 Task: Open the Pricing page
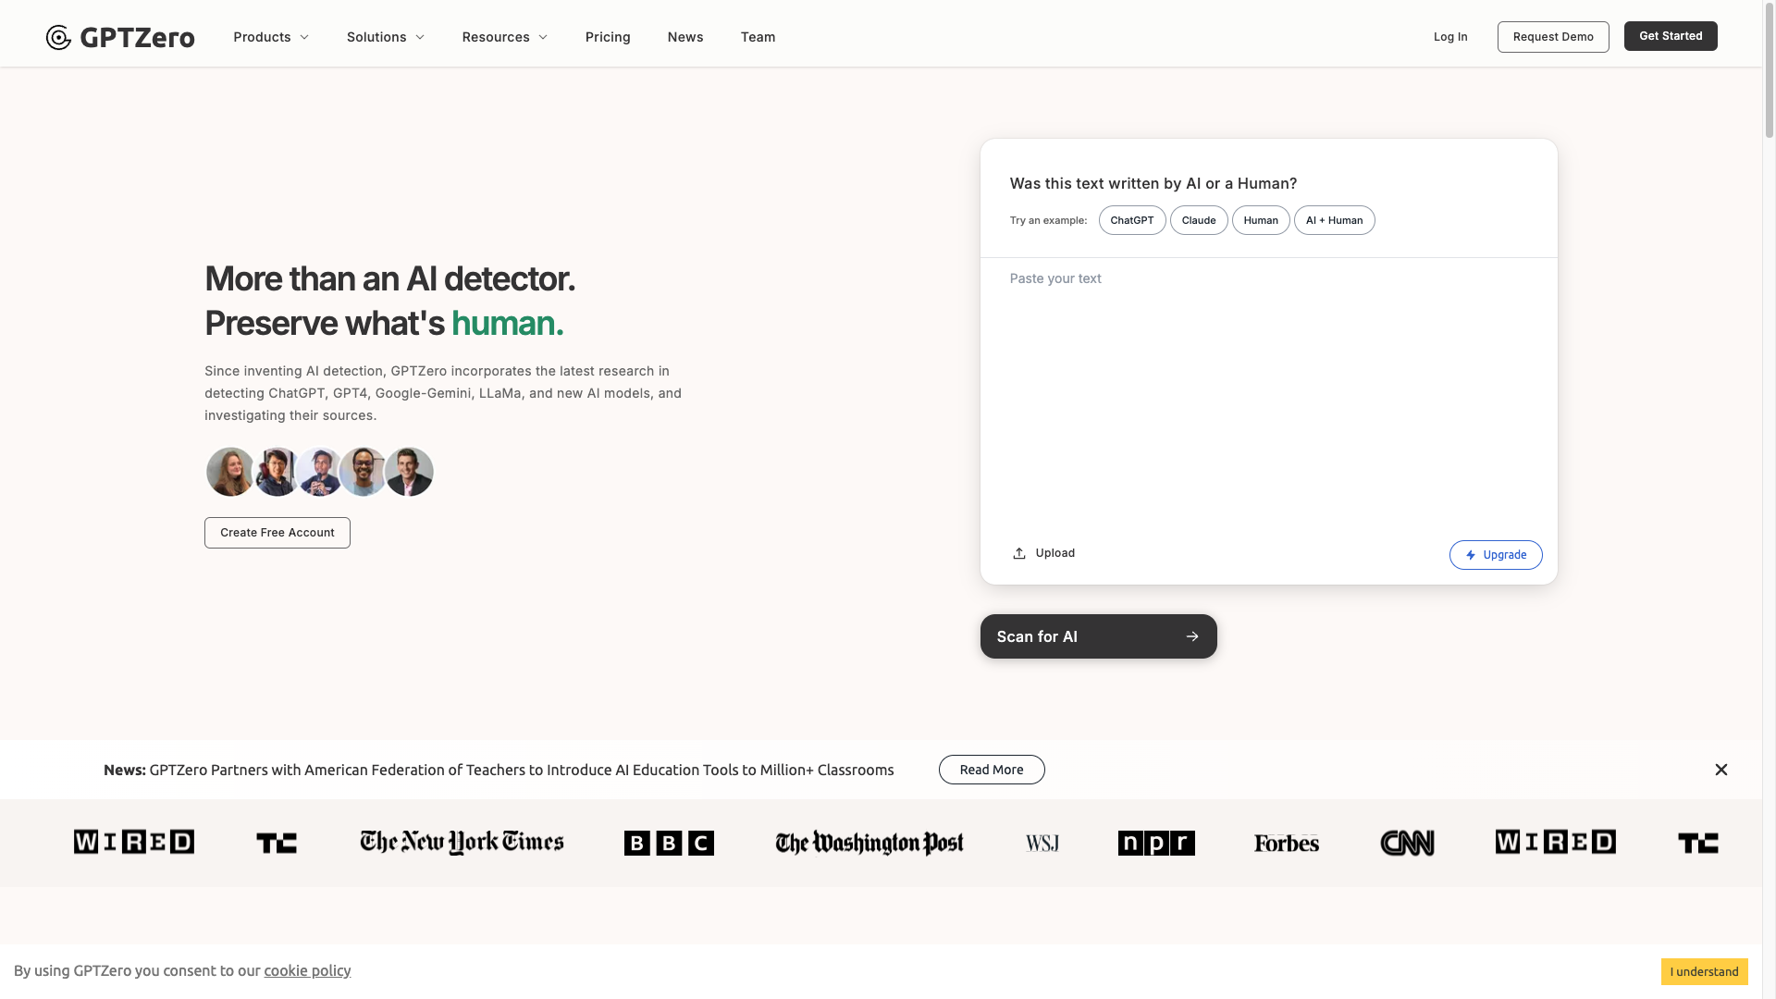click(x=608, y=37)
